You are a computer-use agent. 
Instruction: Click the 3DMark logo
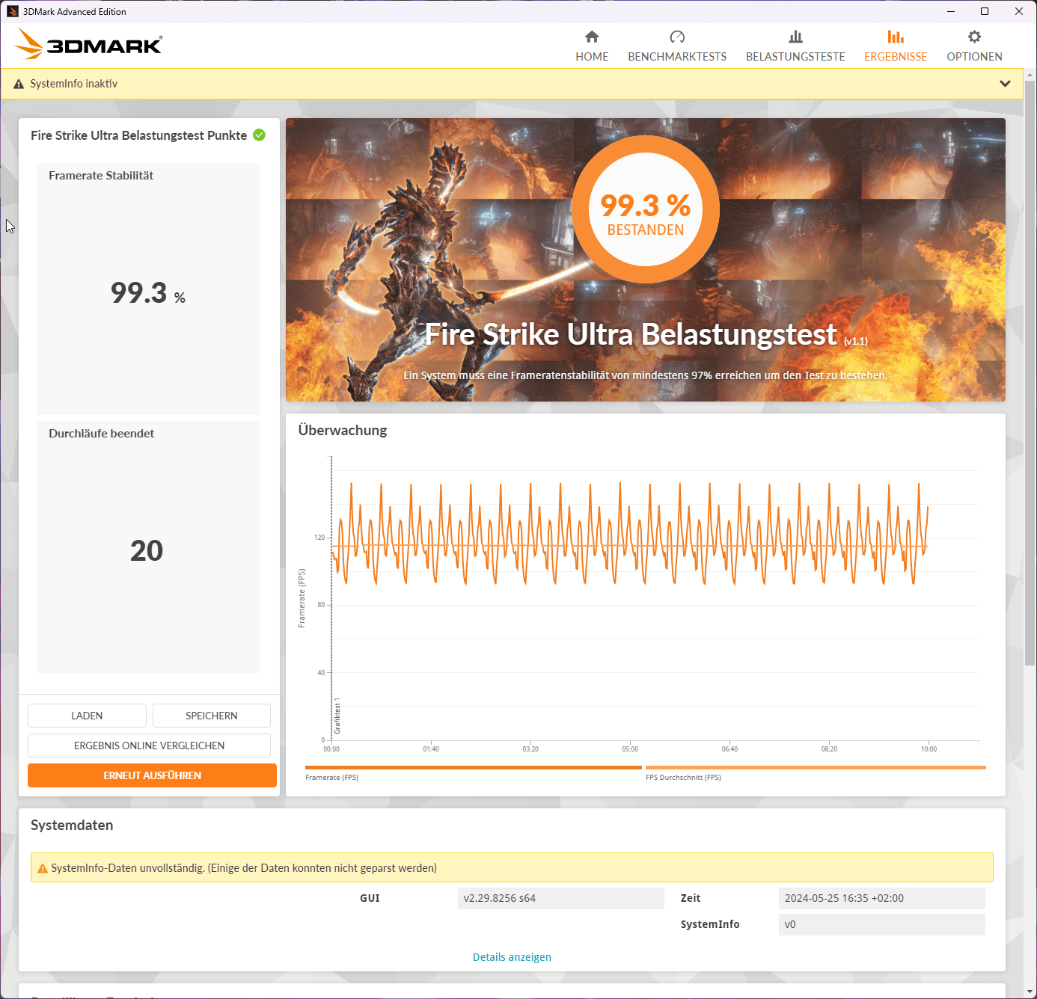[x=88, y=44]
